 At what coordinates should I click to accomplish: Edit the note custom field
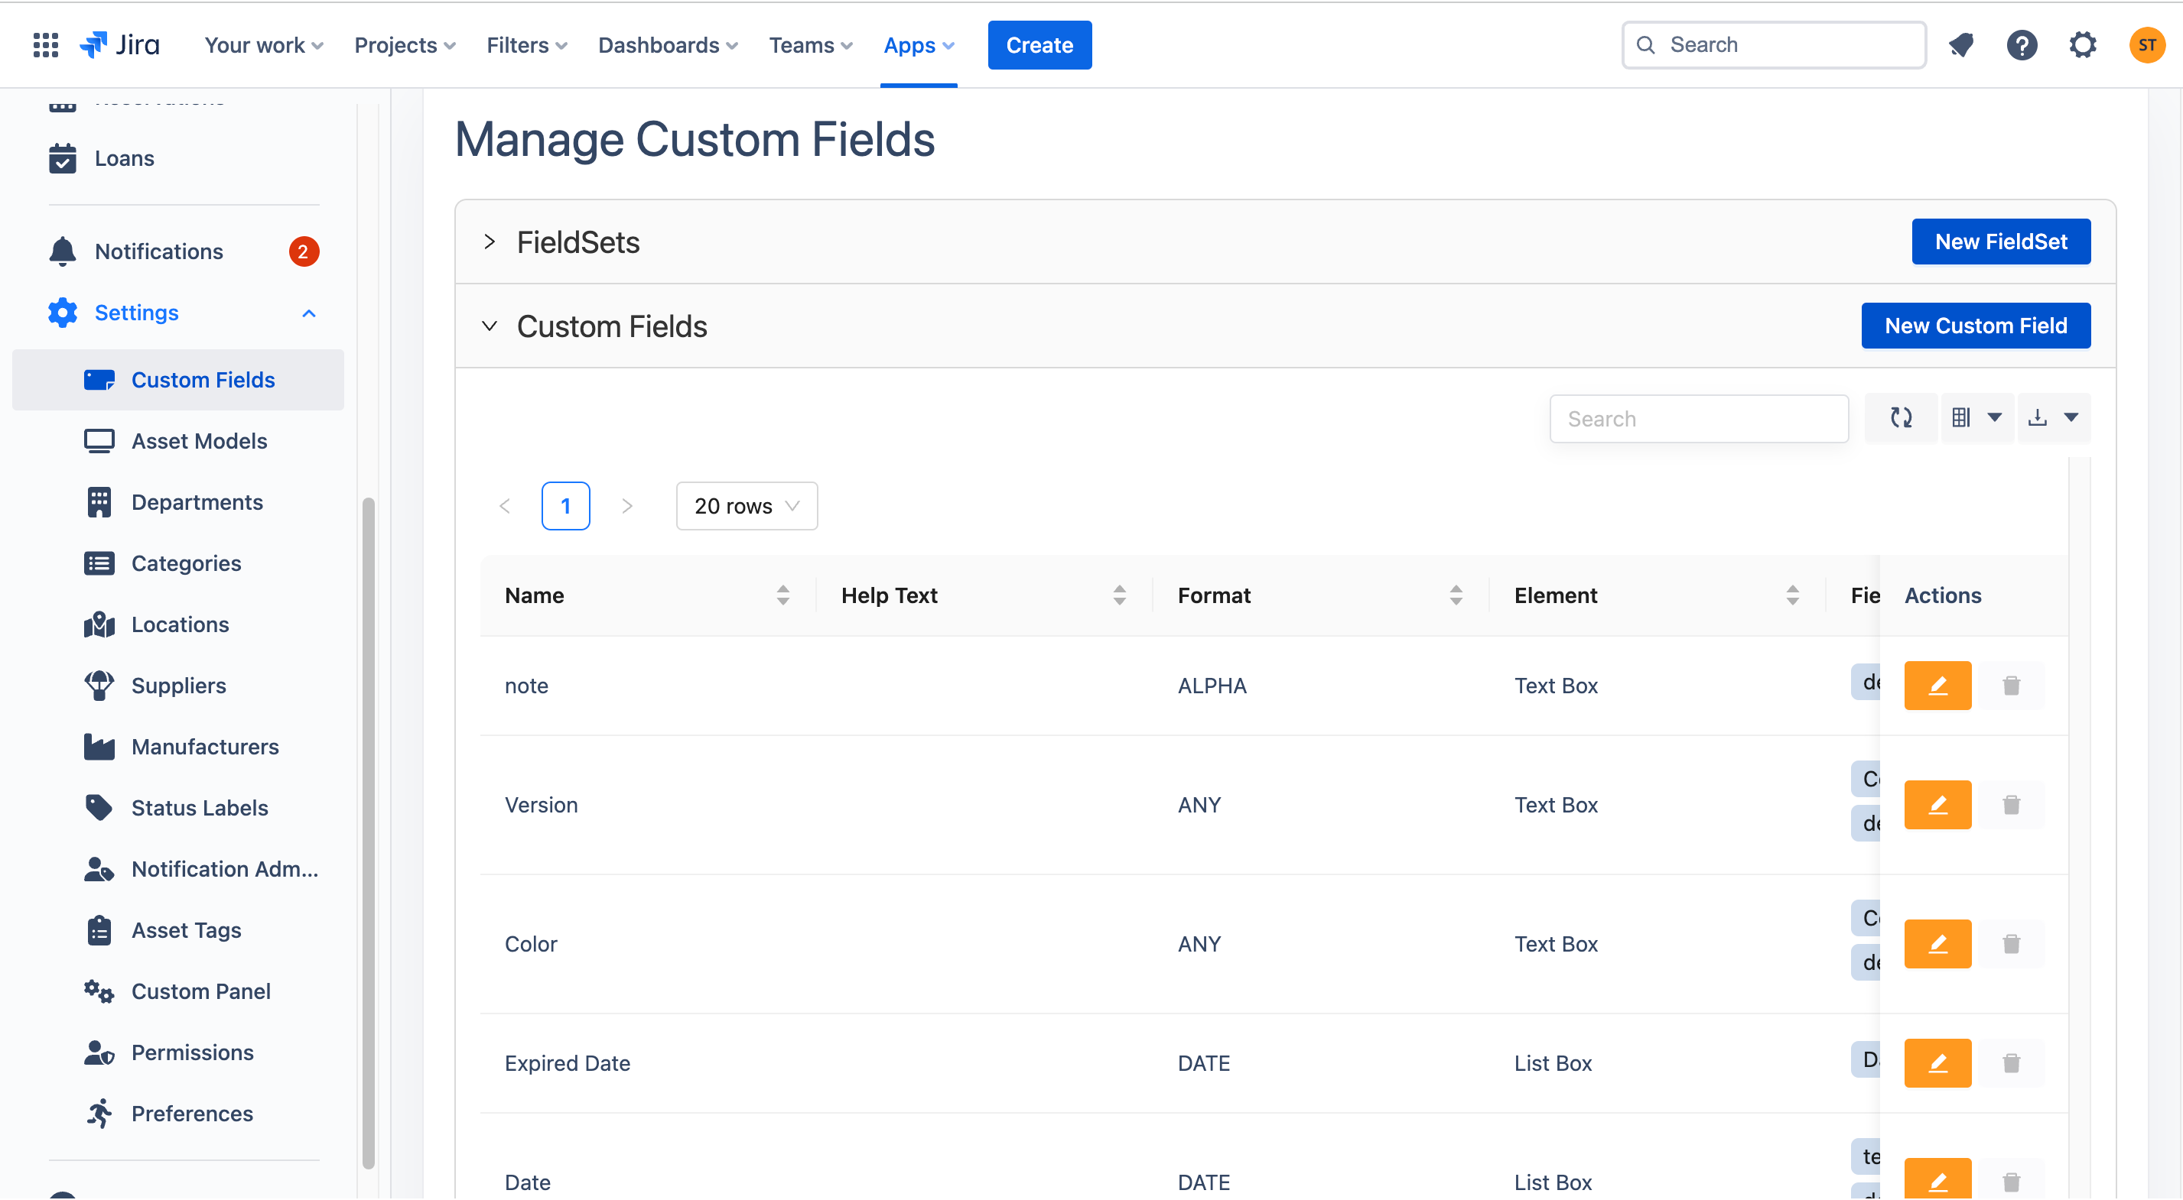(x=1937, y=685)
